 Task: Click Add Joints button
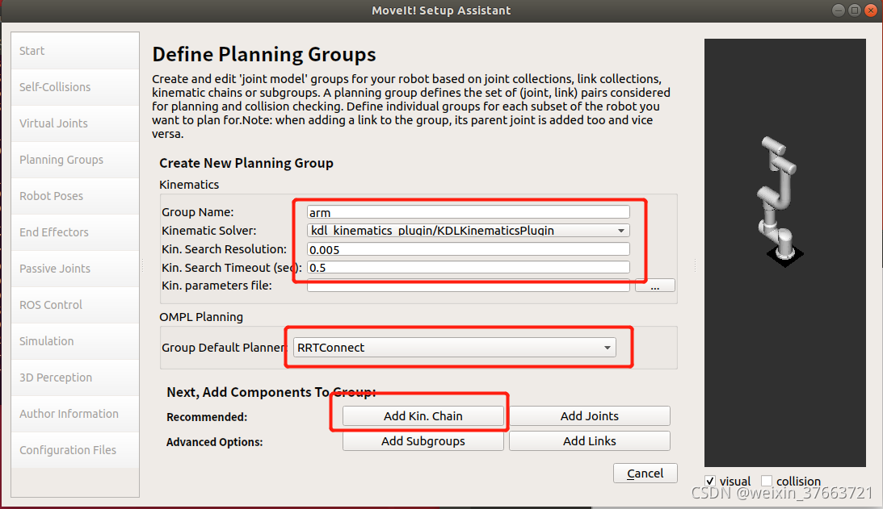click(590, 416)
